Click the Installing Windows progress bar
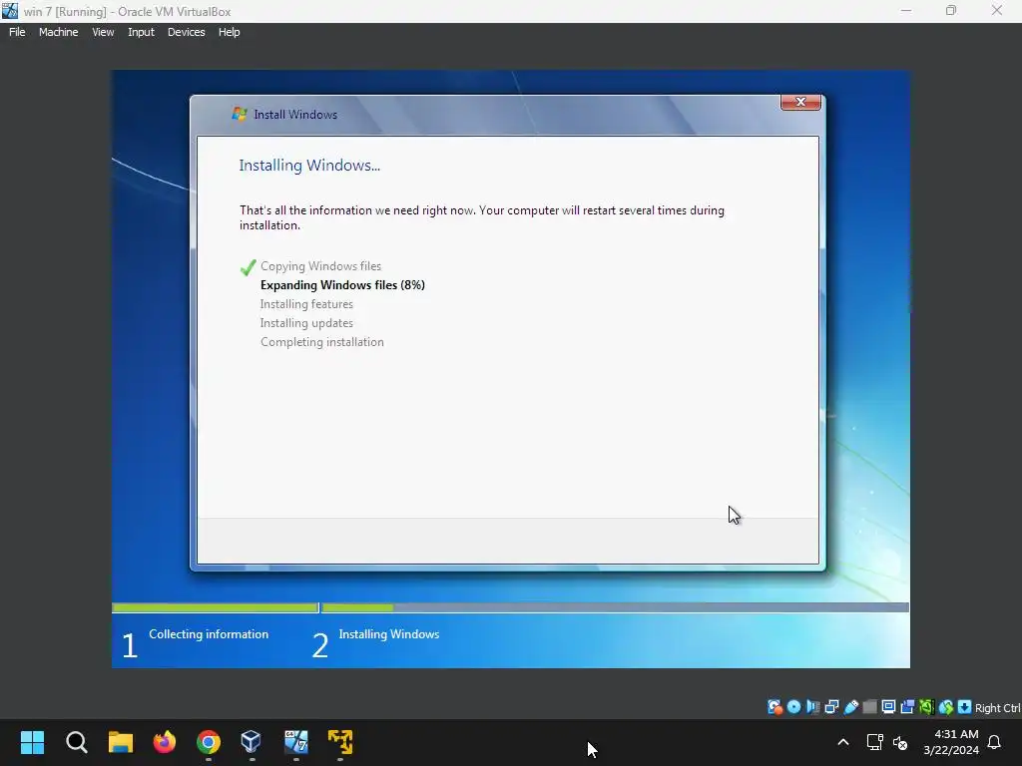 [x=615, y=607]
